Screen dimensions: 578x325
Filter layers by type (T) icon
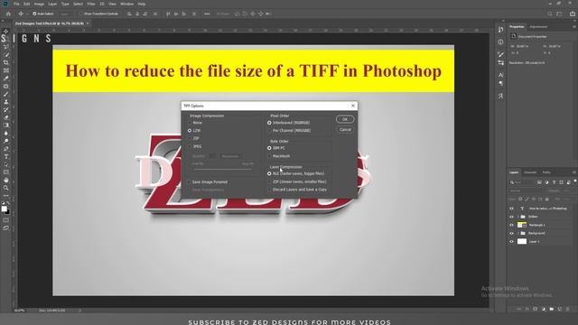(554, 182)
